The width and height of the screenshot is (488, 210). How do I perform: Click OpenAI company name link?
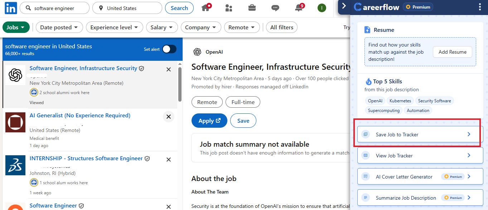[214, 52]
